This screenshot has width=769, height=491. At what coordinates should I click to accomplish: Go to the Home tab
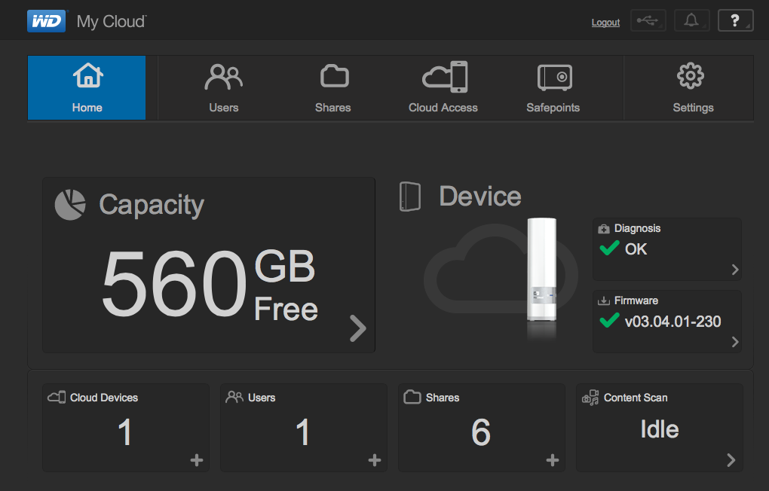coord(87,87)
